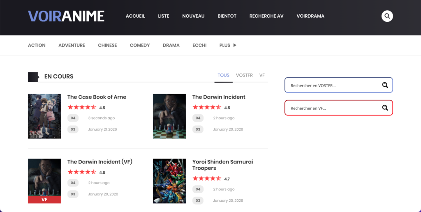Click the dark flag icon beside EN COURS
Image resolution: width=421 pixels, height=212 pixels.
tap(33, 76)
